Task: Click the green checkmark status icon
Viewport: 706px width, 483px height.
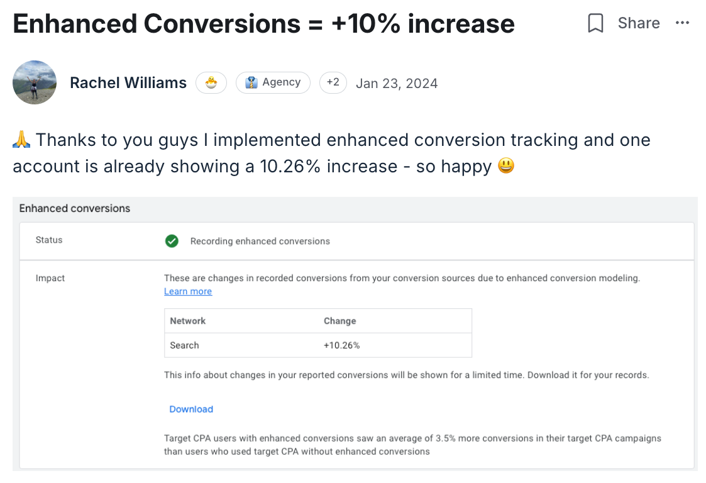Action: (x=172, y=241)
